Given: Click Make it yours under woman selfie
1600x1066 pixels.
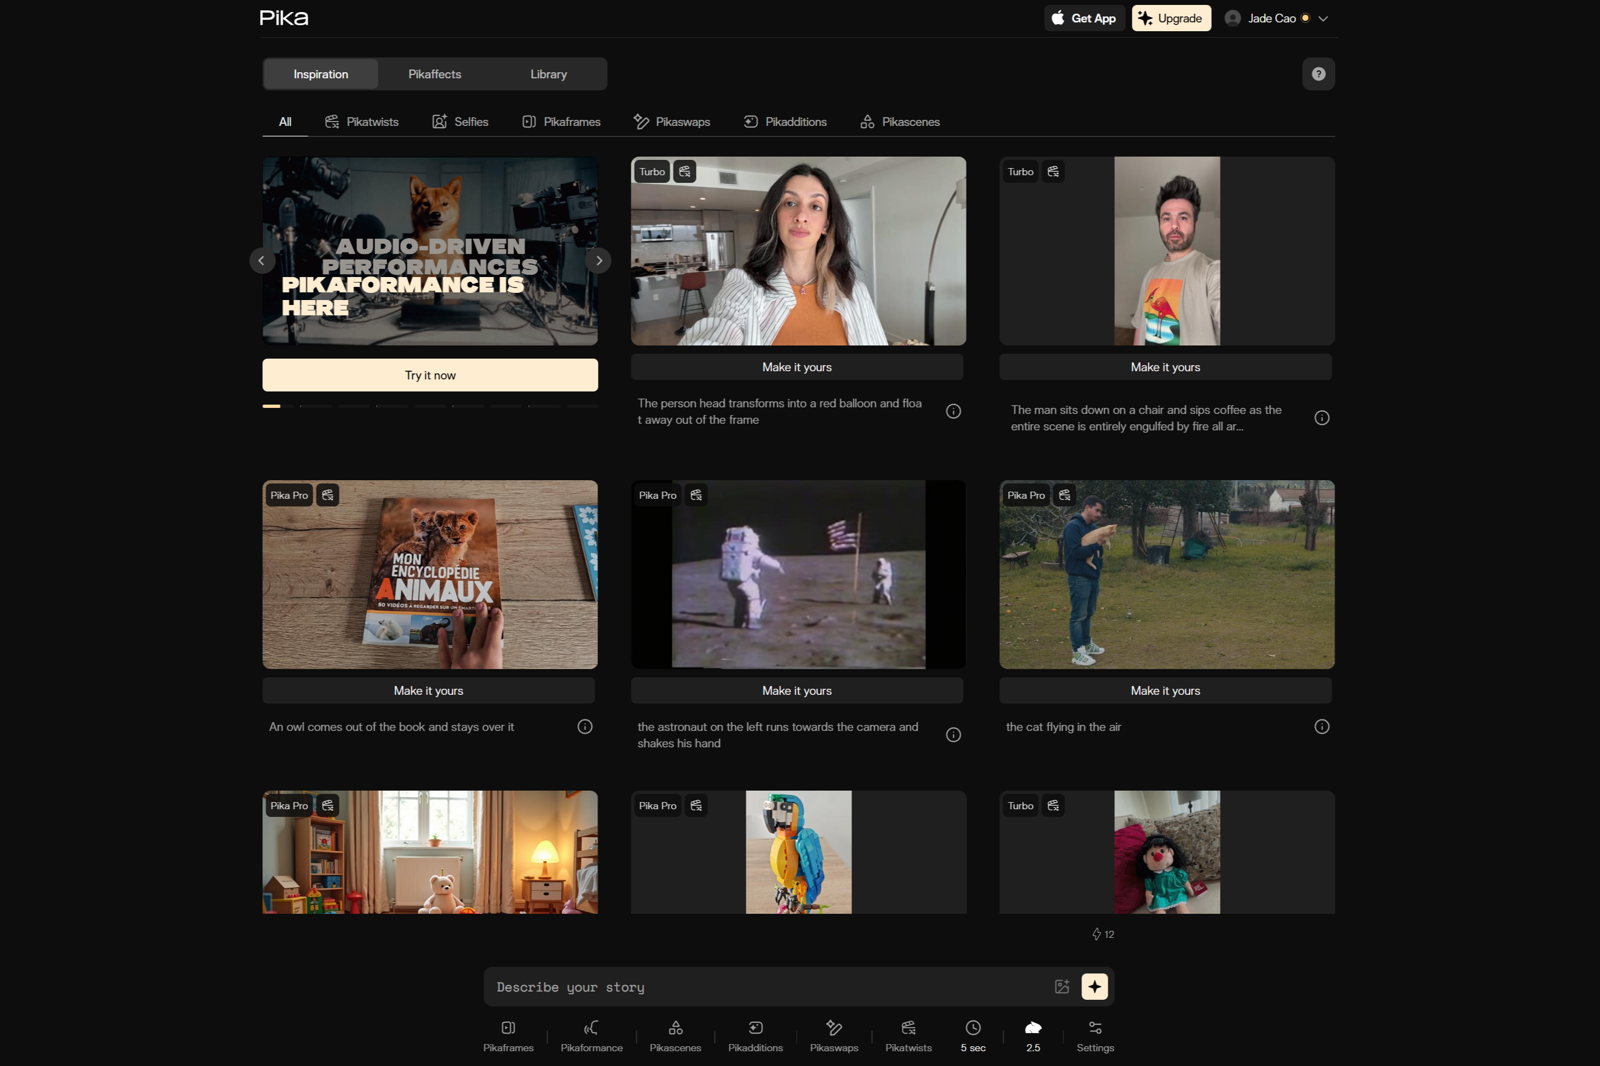Looking at the screenshot, I should point(797,367).
